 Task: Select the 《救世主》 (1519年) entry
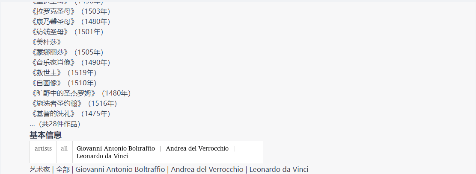pyautogui.click(x=63, y=72)
